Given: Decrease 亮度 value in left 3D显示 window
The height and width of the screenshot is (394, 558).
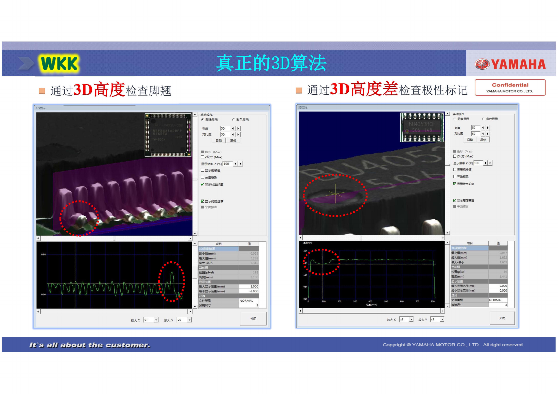Looking at the screenshot, I should pos(233,128).
